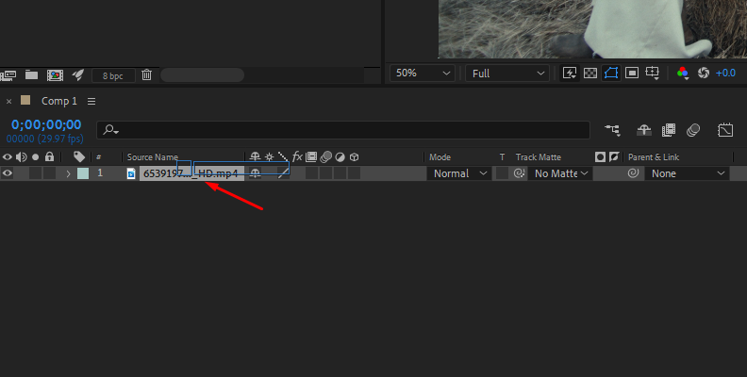Toggle the transparency grid in viewer
This screenshot has width=747, height=377.
589,73
